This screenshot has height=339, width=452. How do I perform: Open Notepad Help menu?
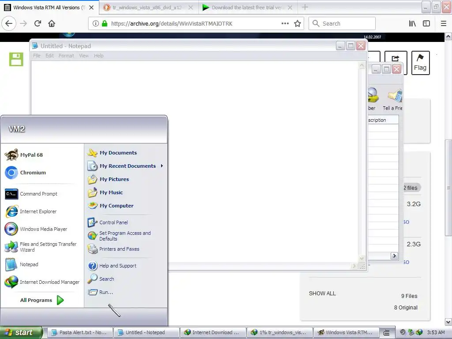coord(98,56)
